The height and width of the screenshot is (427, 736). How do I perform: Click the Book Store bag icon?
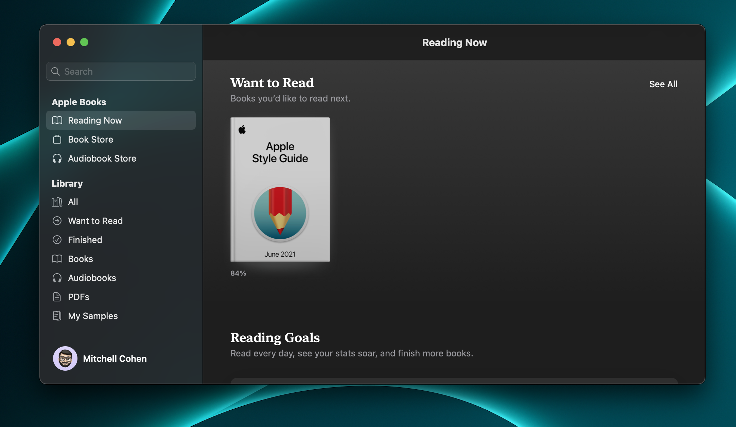57,140
